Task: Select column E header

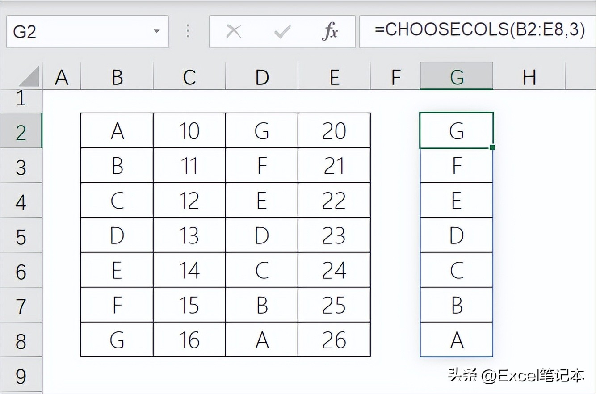Action: click(334, 77)
